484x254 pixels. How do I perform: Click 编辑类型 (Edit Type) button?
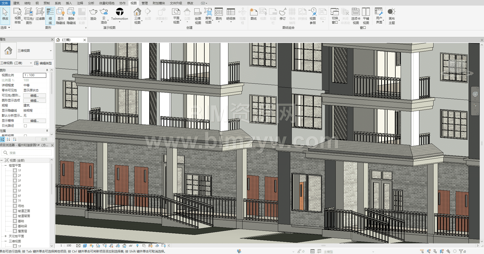[43, 63]
